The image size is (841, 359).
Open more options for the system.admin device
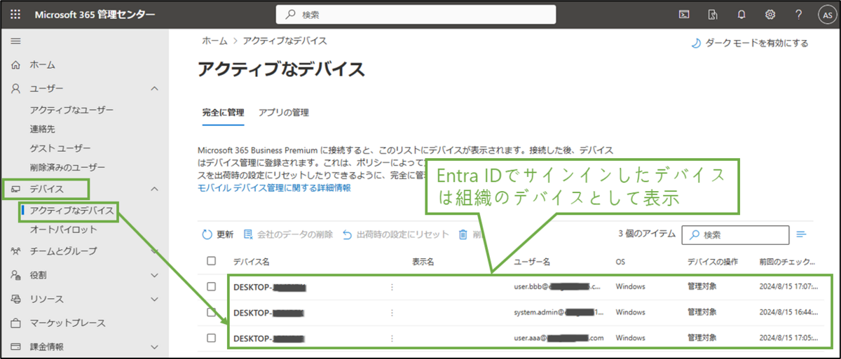click(392, 312)
